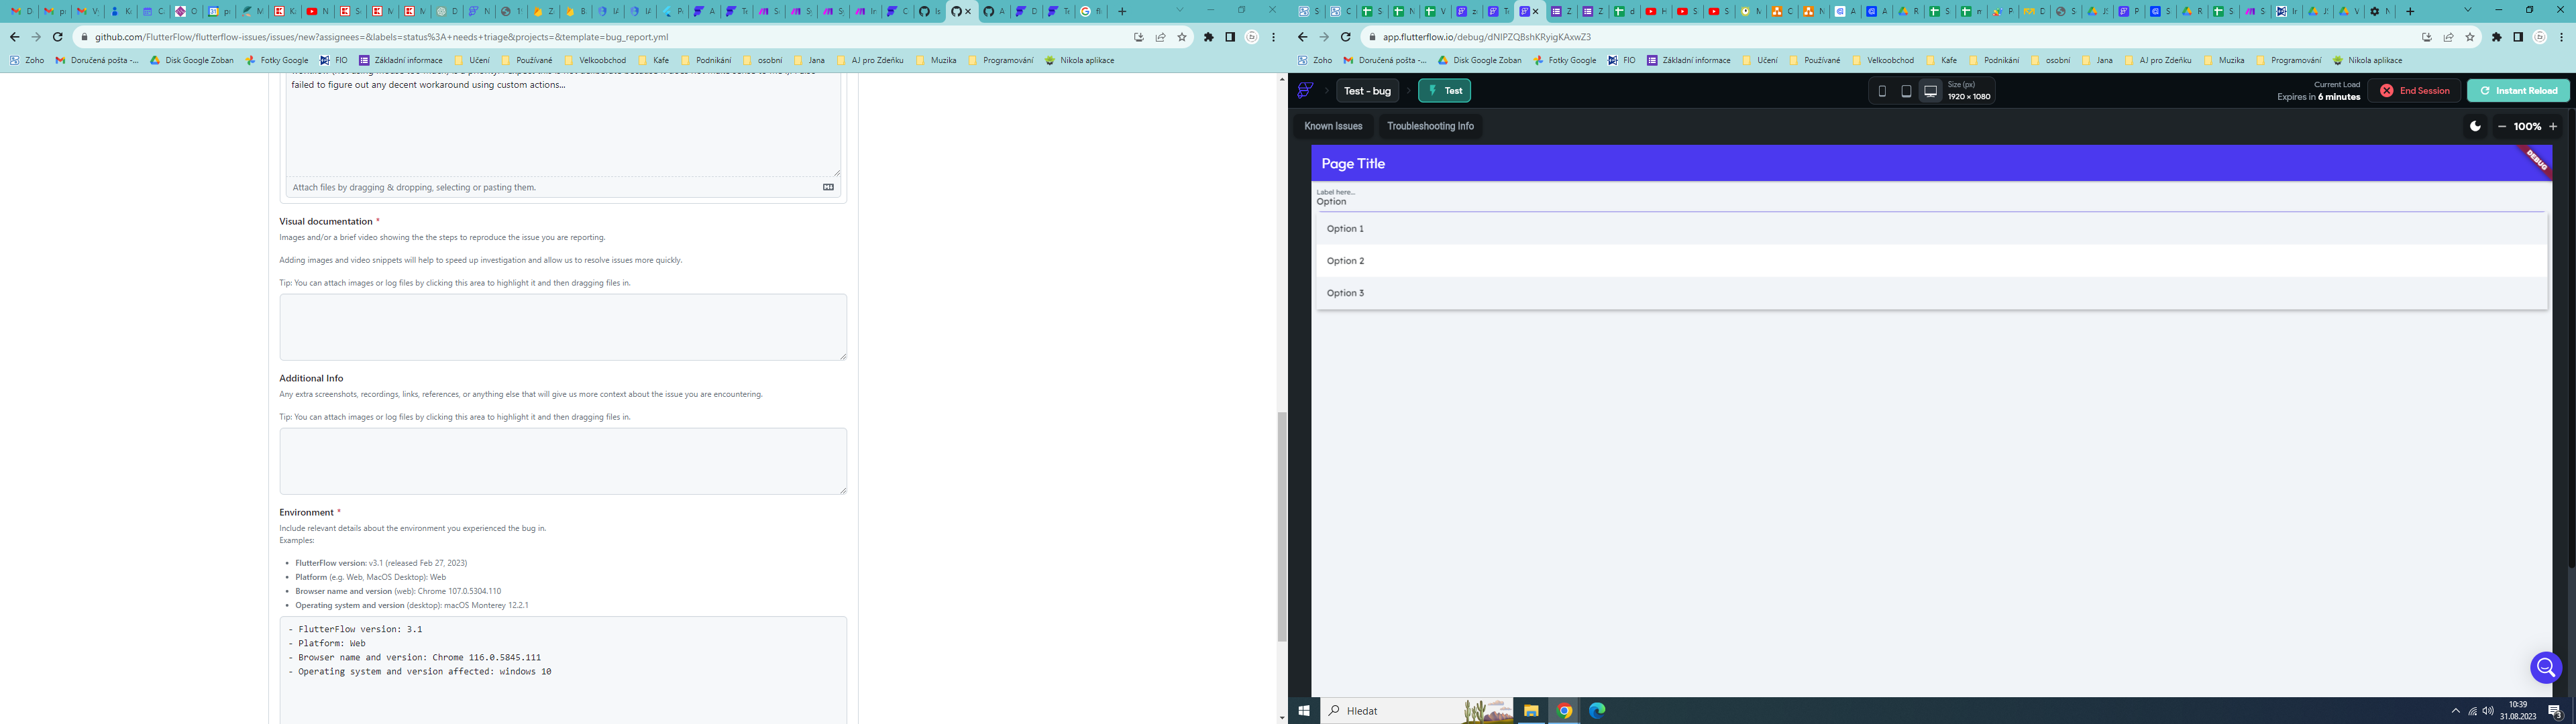Viewport: 2576px width, 724px height.
Task: Switch to the Known Issues tab
Action: pyautogui.click(x=1332, y=126)
